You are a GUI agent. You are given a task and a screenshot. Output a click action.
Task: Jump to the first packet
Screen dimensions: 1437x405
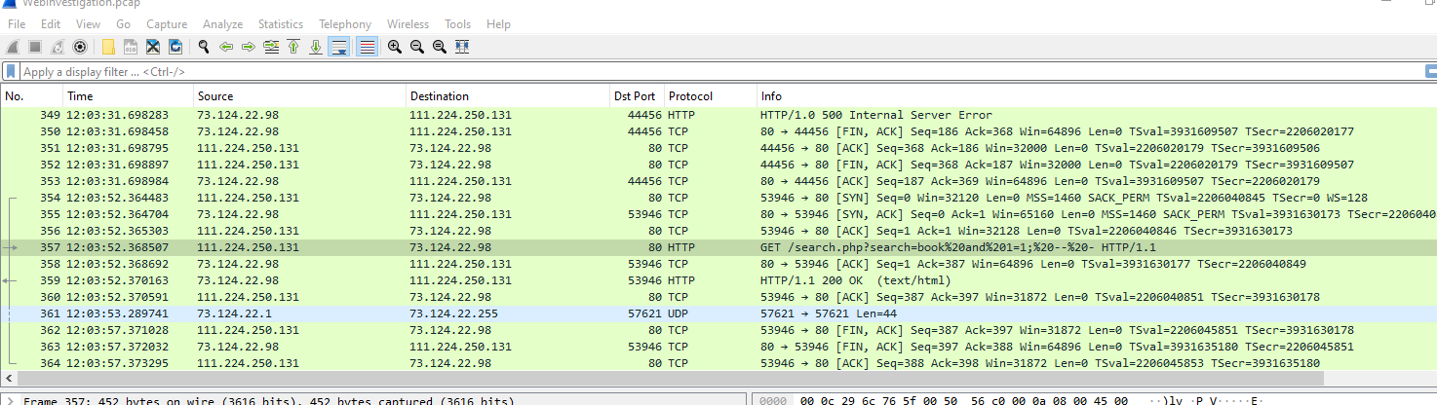(x=293, y=47)
